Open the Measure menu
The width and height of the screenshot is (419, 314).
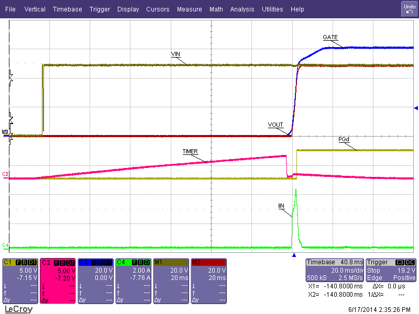pyautogui.click(x=189, y=9)
